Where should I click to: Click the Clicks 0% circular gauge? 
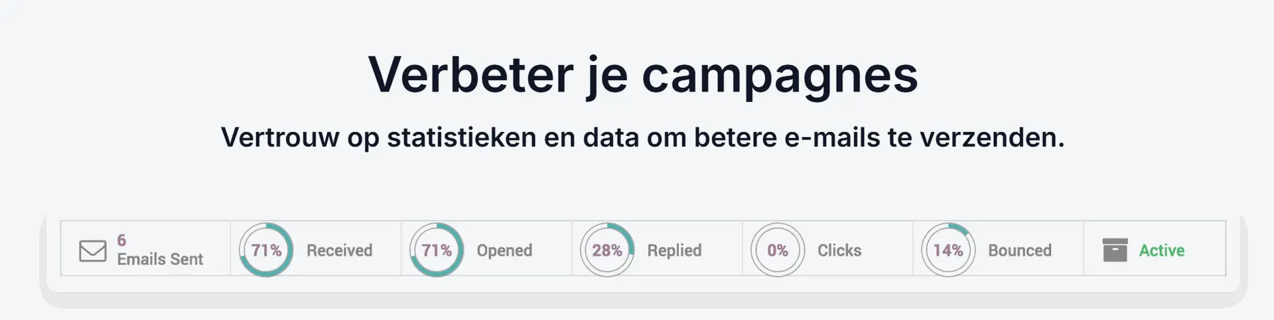pyautogui.click(x=778, y=250)
